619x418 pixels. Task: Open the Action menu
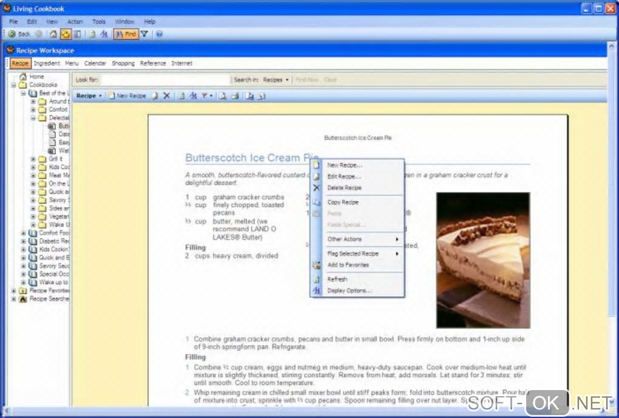click(x=75, y=22)
